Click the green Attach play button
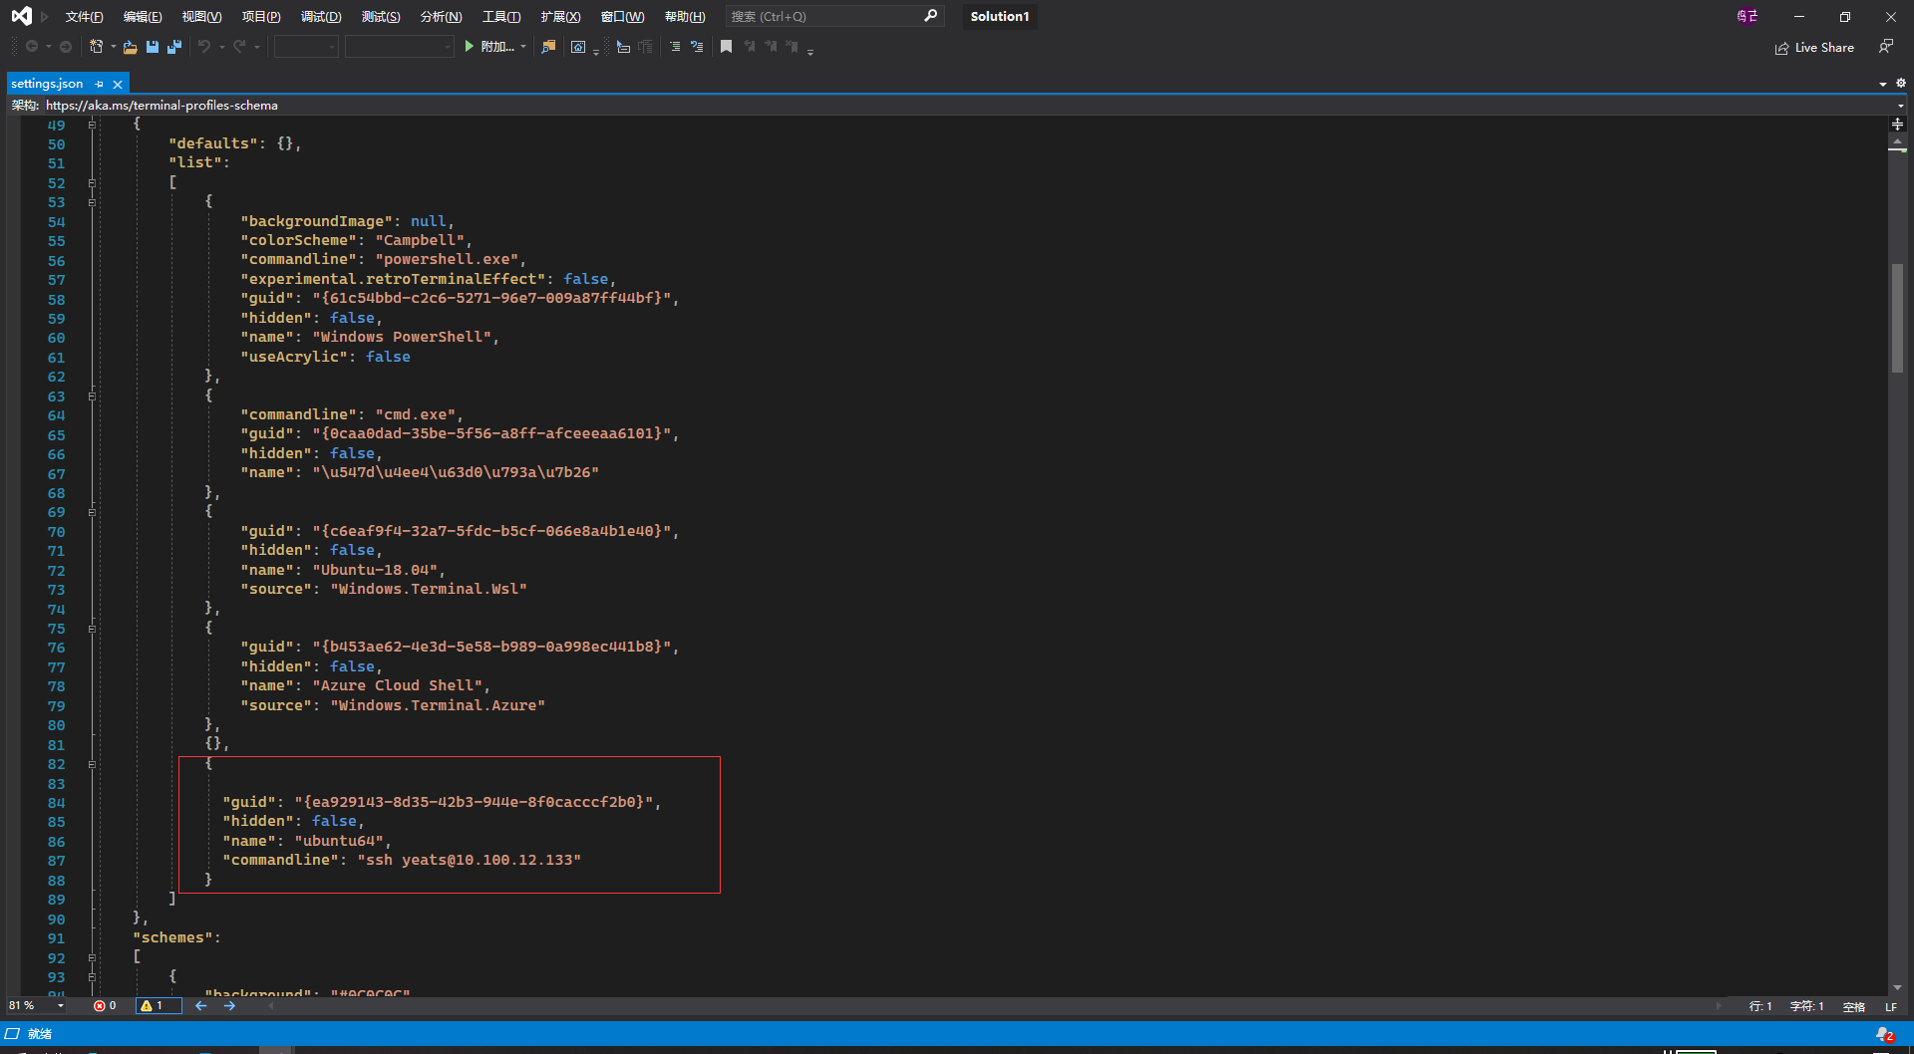Screen dimensions: 1914x1054 pos(469,47)
